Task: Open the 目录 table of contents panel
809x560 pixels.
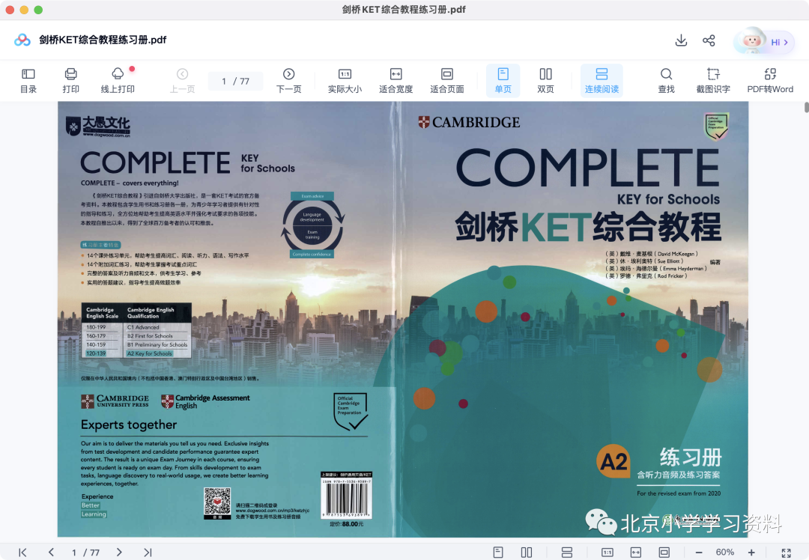Action: point(28,81)
